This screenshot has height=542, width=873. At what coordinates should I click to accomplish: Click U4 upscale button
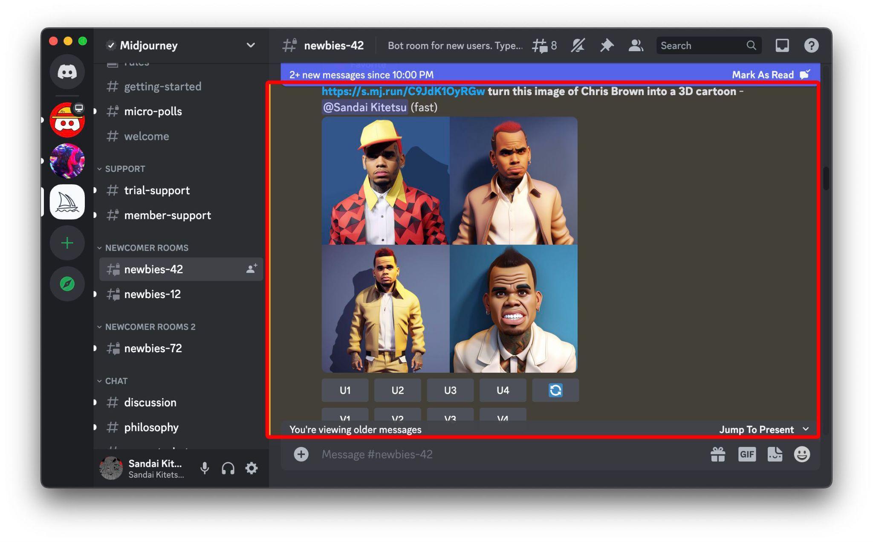pos(503,390)
